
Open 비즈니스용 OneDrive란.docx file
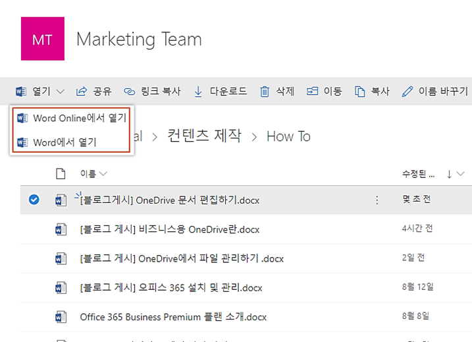[169, 229]
